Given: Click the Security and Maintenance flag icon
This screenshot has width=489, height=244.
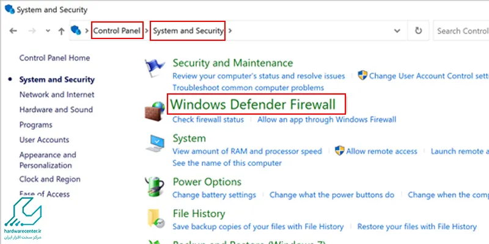Looking at the screenshot, I should coord(155,68).
